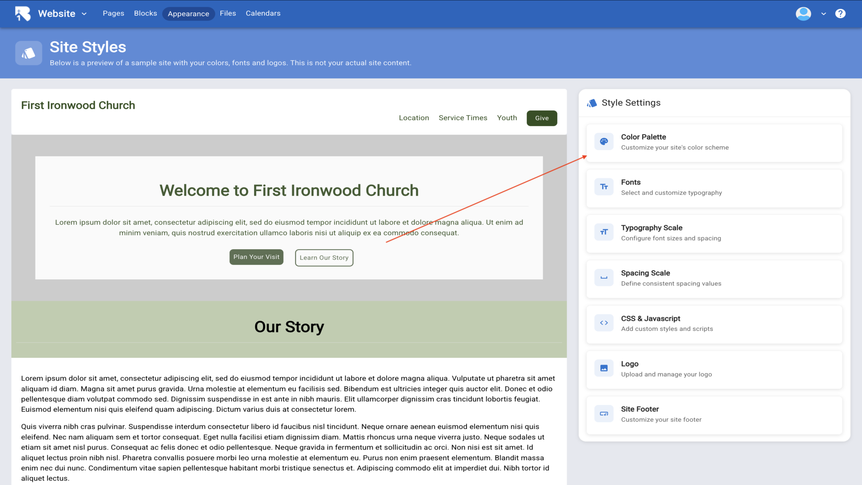Click the Service Times preview link

[462, 118]
